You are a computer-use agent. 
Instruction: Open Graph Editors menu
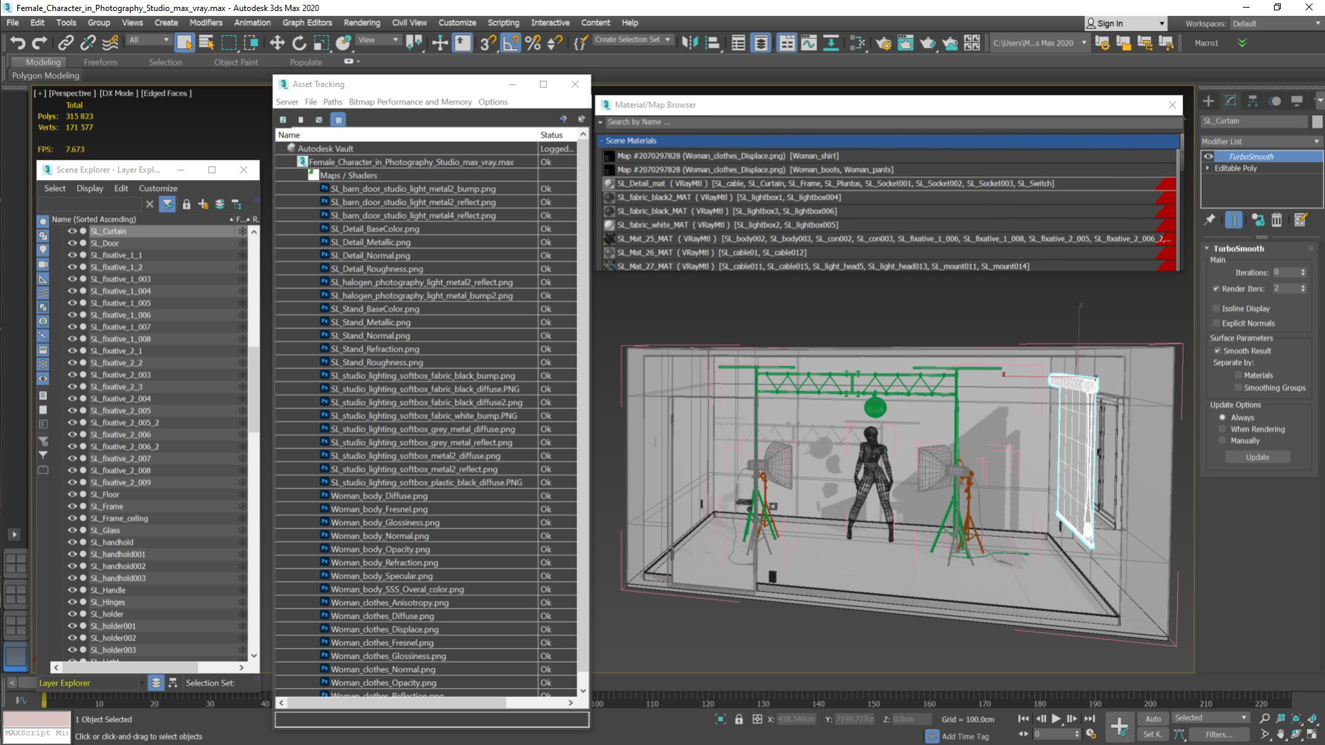click(307, 23)
